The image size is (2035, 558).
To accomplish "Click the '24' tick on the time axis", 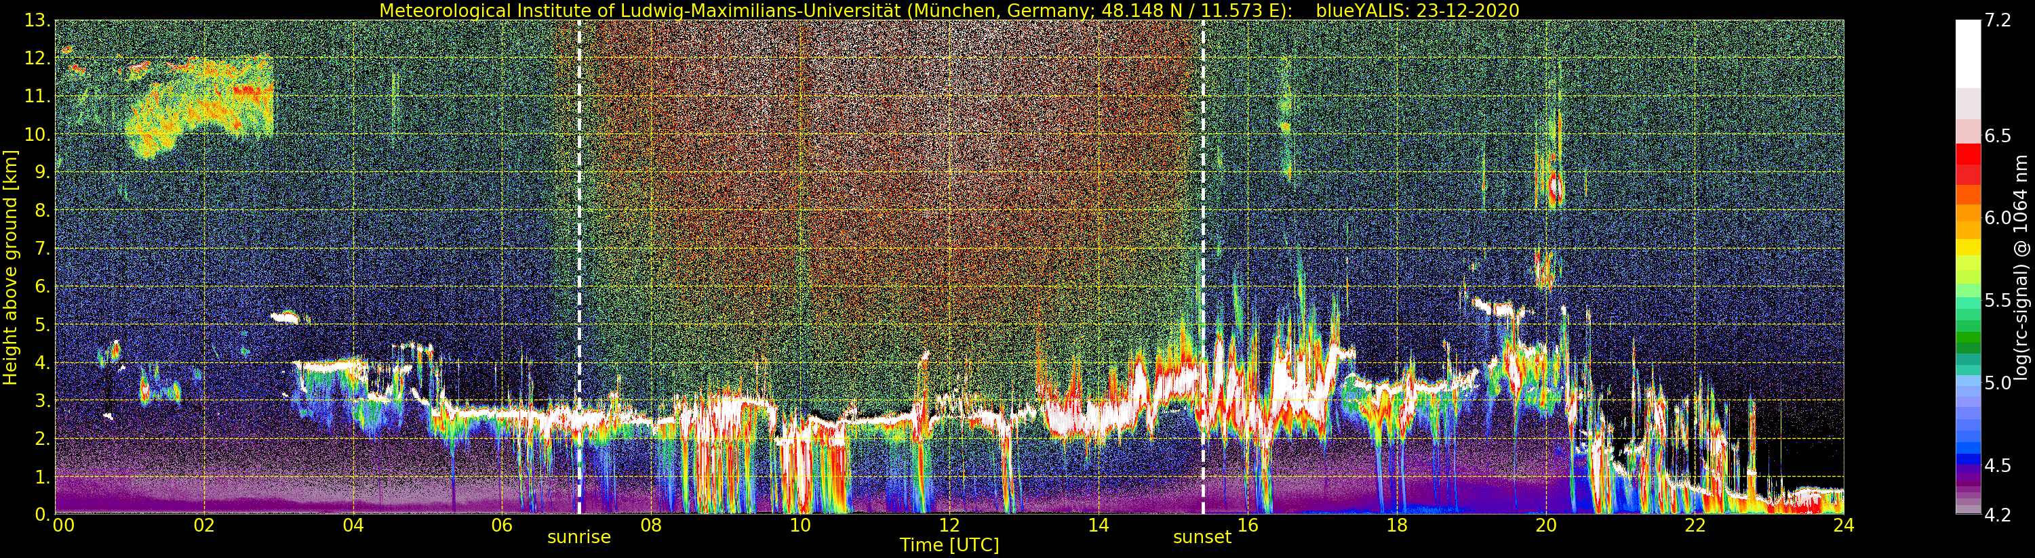I will [x=1843, y=525].
